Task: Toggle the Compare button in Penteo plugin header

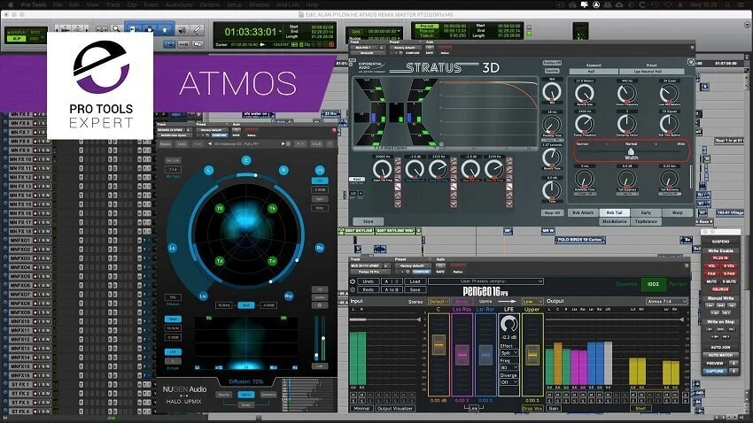Action: click(421, 272)
